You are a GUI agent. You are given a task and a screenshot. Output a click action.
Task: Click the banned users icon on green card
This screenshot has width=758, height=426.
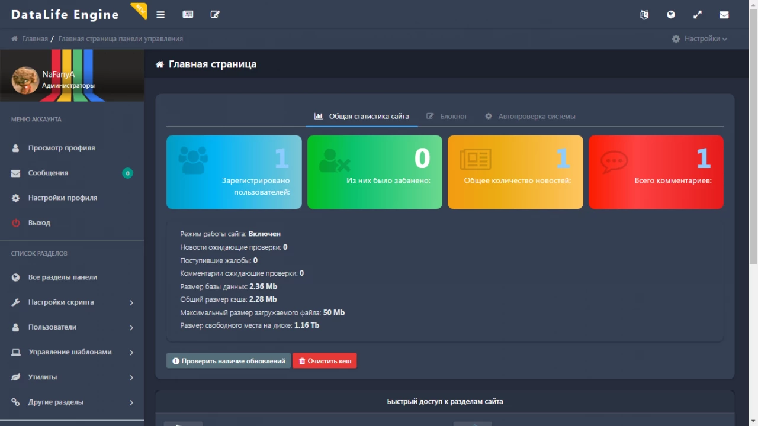(x=335, y=160)
